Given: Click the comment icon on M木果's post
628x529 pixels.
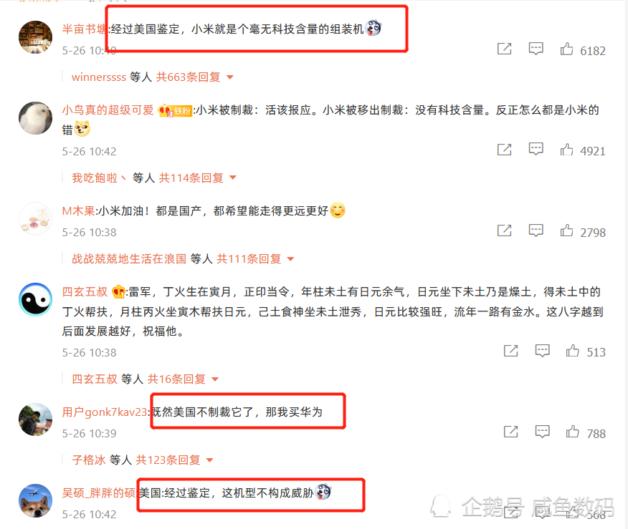Looking at the screenshot, I should 536,230.
